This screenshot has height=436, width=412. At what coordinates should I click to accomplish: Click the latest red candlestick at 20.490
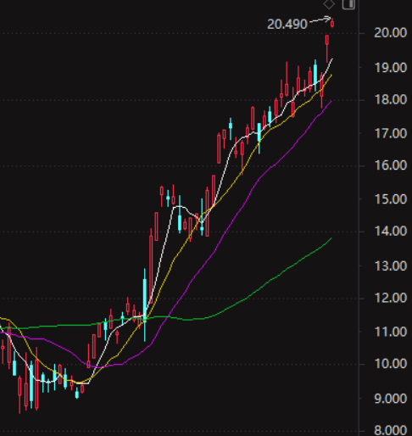pyautogui.click(x=332, y=23)
